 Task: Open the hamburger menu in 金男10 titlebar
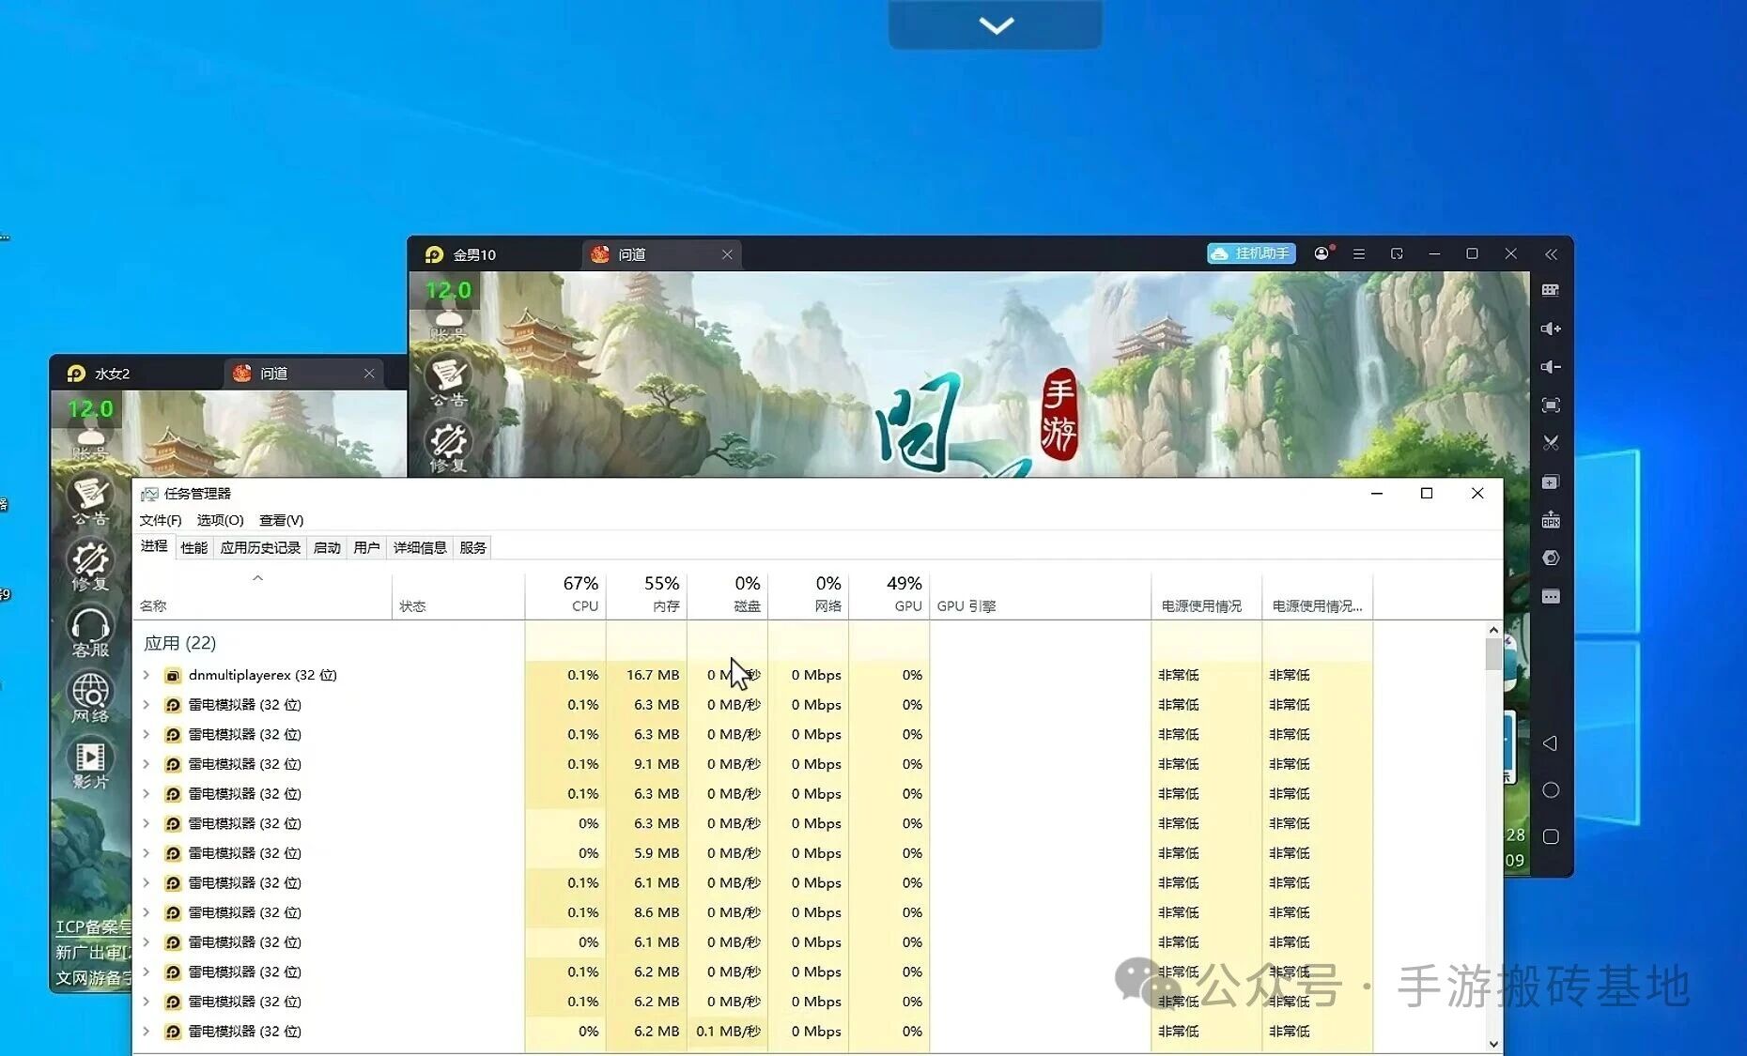(x=1359, y=253)
